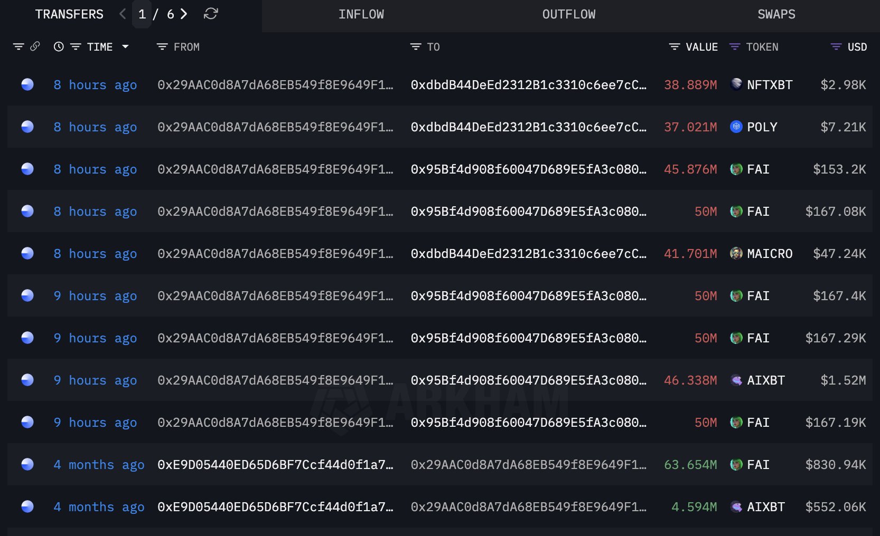Click the chain icon in MAICRO row
The height and width of the screenshot is (536, 880).
[x=27, y=253]
